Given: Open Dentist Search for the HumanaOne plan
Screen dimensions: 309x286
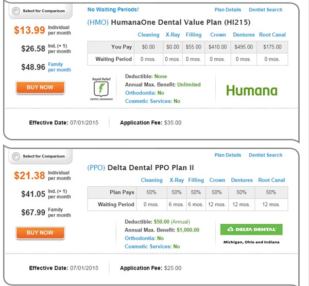Looking at the screenshot, I should (x=265, y=10).
